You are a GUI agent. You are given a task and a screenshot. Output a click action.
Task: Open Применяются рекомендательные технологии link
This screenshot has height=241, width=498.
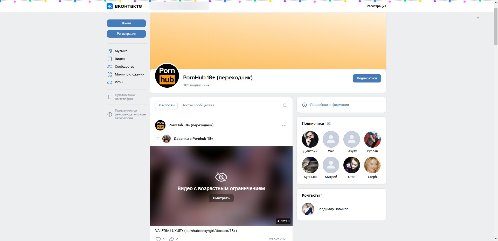(x=130, y=114)
